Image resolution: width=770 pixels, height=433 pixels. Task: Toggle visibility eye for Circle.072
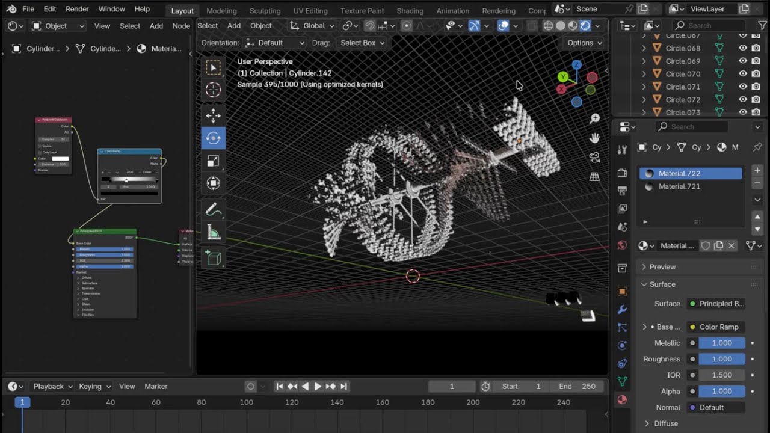743,99
